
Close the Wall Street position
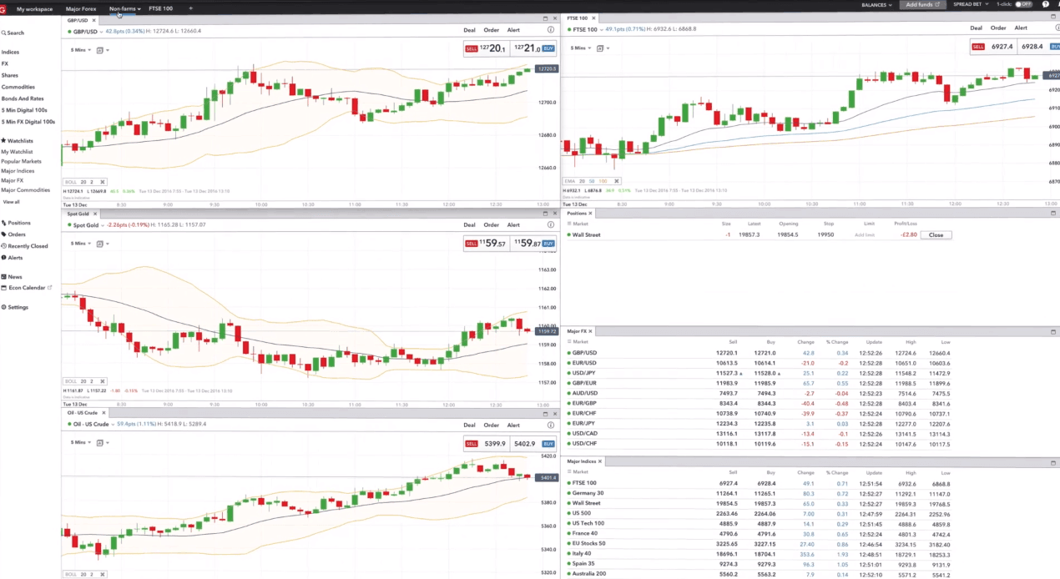[x=936, y=234]
